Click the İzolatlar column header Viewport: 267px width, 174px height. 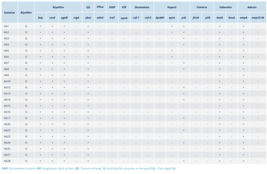coord(9,12)
